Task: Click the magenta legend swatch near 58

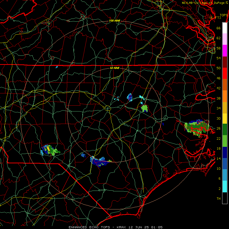Action: (x=225, y=51)
